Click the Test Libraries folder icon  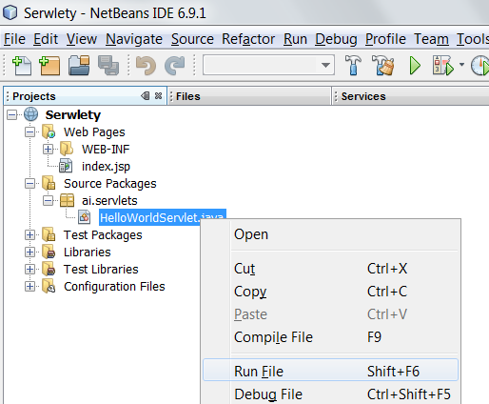49,269
